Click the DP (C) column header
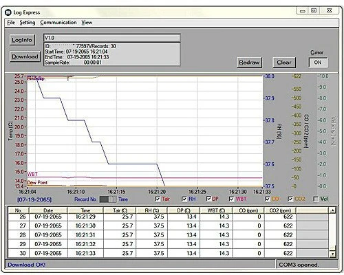Screen dimensions: 344x275 pos(184,210)
